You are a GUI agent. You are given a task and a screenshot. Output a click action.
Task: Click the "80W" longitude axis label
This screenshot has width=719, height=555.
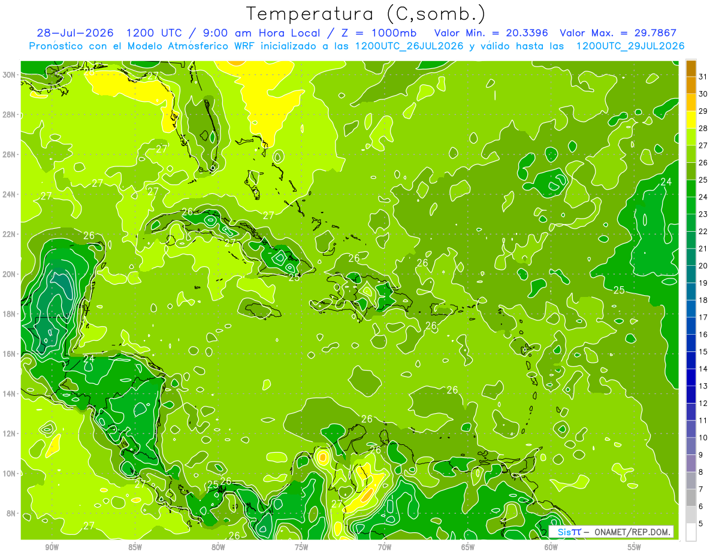(218, 547)
